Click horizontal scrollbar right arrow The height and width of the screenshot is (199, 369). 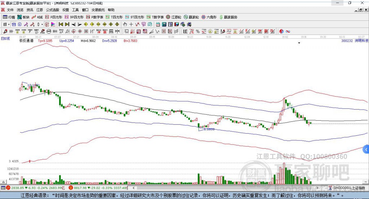tap(317, 188)
